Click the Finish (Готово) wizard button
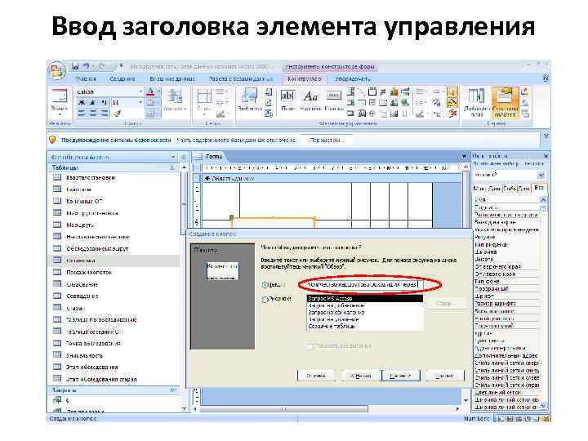 click(x=445, y=376)
